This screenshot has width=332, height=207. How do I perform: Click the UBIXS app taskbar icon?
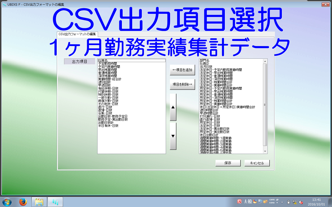point(55,202)
